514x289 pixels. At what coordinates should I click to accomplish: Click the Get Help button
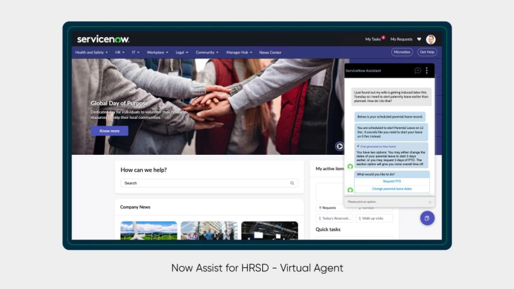click(427, 52)
